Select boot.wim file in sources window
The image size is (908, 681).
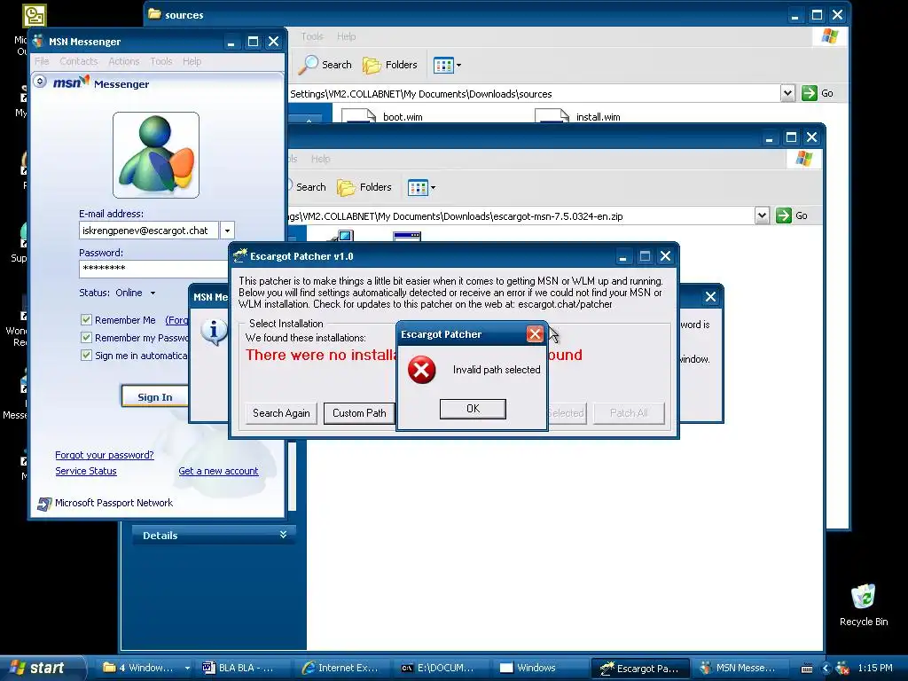click(x=382, y=116)
